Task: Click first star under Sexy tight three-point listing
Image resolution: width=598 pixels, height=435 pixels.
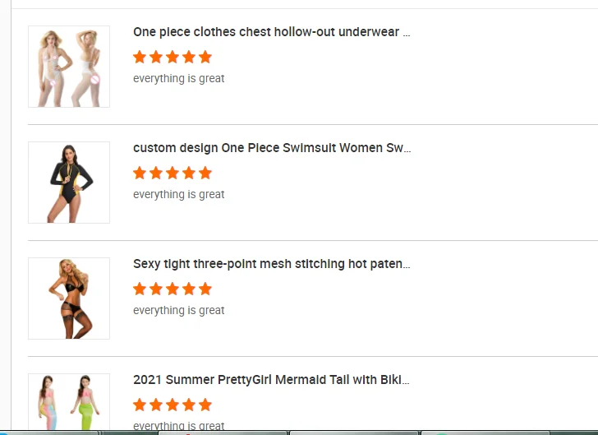Action: click(x=140, y=289)
